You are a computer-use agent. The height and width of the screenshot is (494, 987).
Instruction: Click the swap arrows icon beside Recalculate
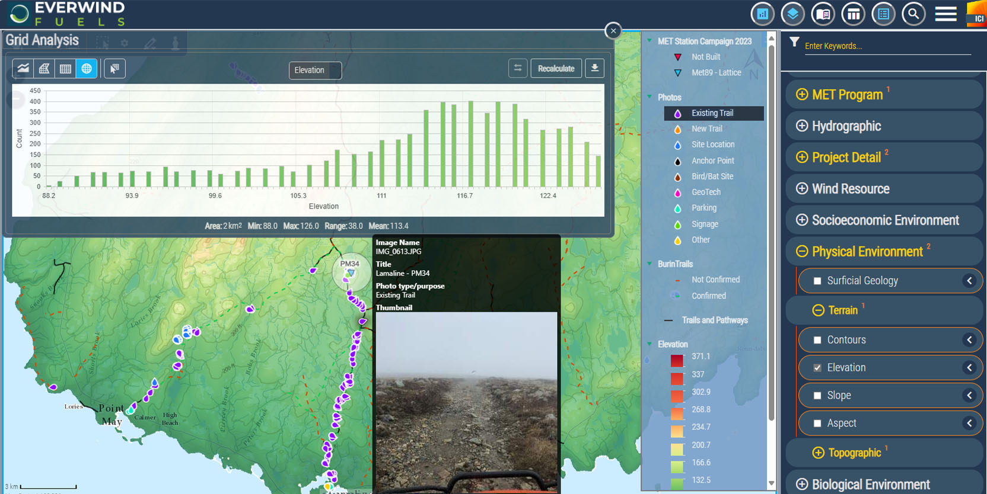(x=518, y=69)
